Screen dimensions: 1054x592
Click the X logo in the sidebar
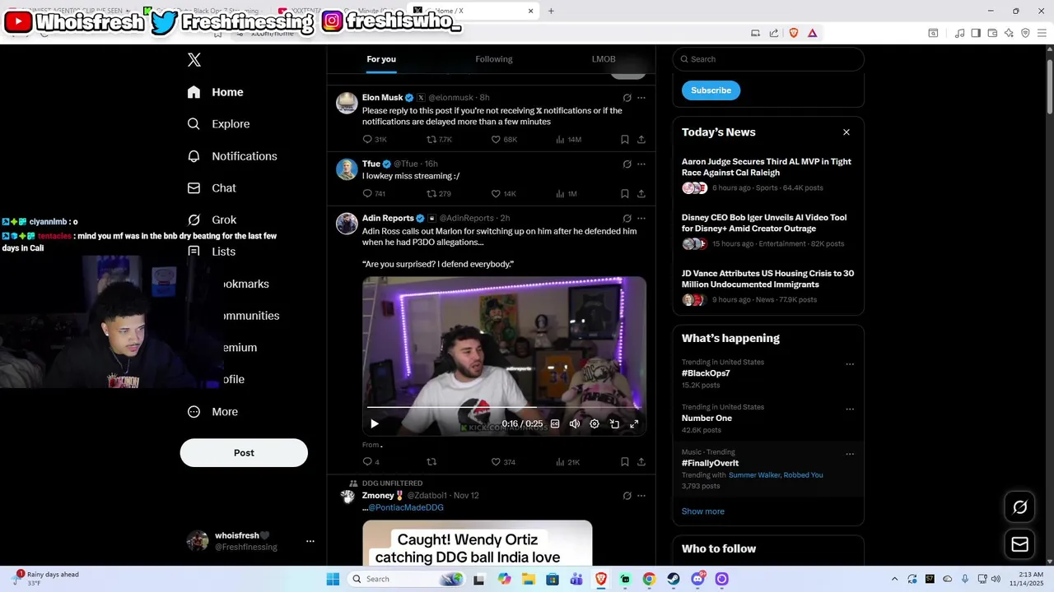(x=194, y=60)
